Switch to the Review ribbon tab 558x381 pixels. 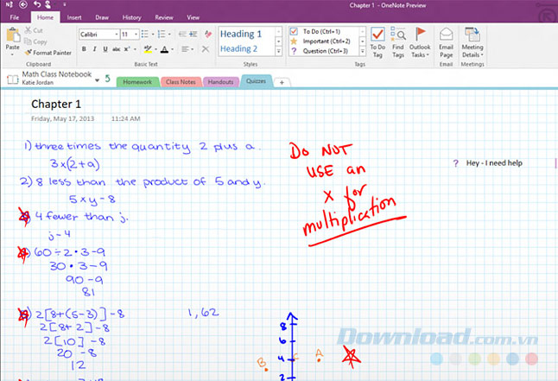[164, 17]
